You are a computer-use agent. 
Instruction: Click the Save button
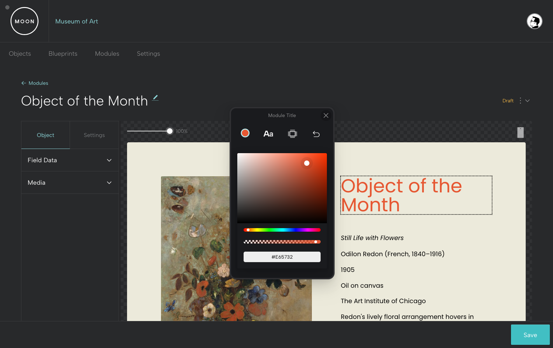[x=530, y=335]
